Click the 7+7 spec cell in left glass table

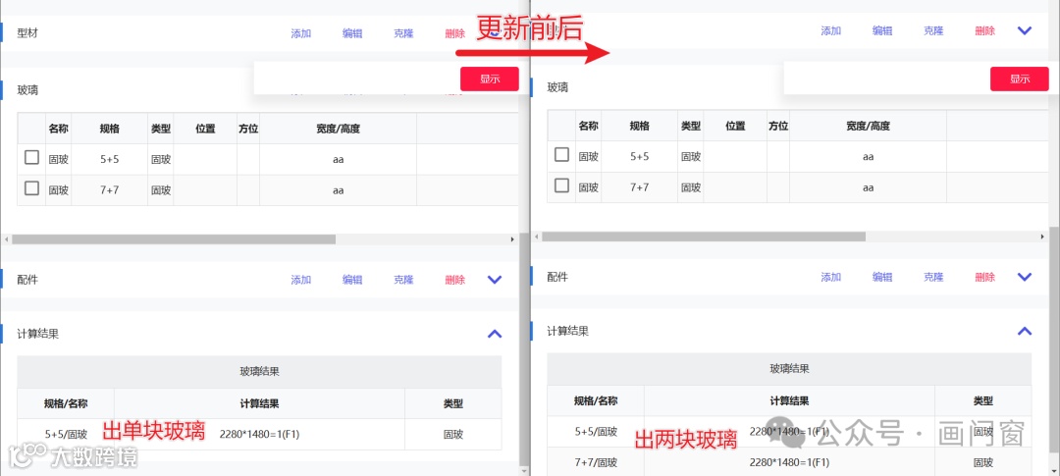click(x=110, y=190)
